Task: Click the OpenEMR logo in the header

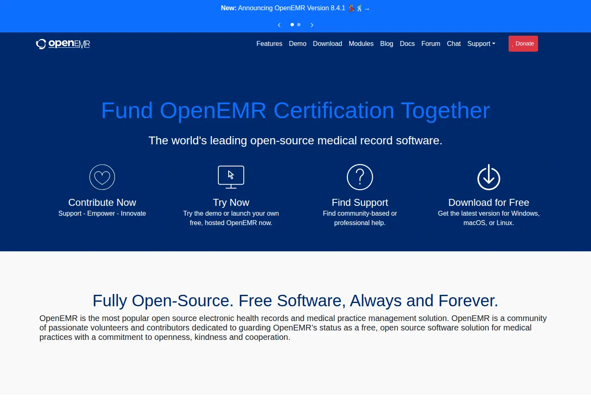Action: click(63, 44)
